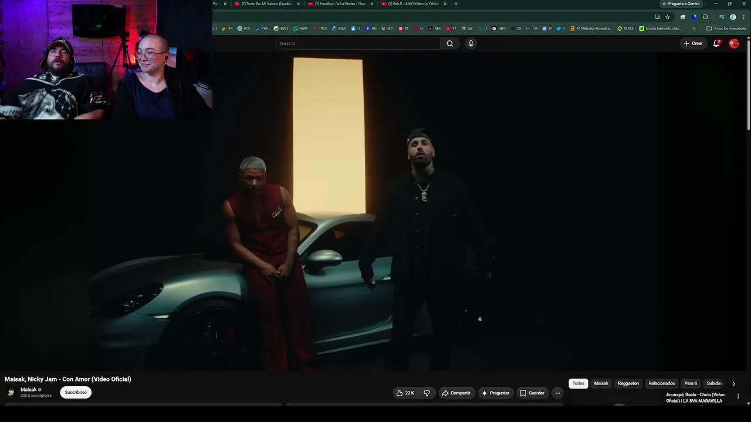Close the Rels B - A Mí tab

coord(445,4)
